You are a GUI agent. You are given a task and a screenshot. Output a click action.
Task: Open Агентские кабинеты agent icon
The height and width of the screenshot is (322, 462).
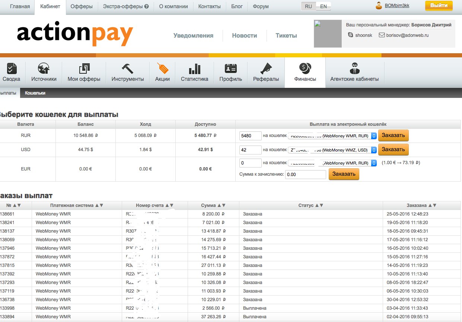point(354,69)
